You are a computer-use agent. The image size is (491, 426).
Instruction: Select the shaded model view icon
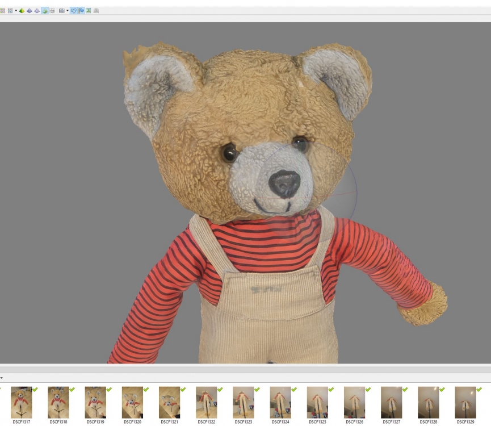pyautogui.click(x=22, y=10)
